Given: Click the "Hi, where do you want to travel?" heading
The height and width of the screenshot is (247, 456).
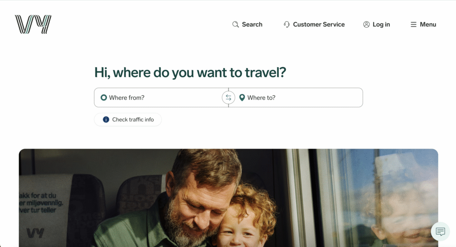Looking at the screenshot, I should point(190,73).
